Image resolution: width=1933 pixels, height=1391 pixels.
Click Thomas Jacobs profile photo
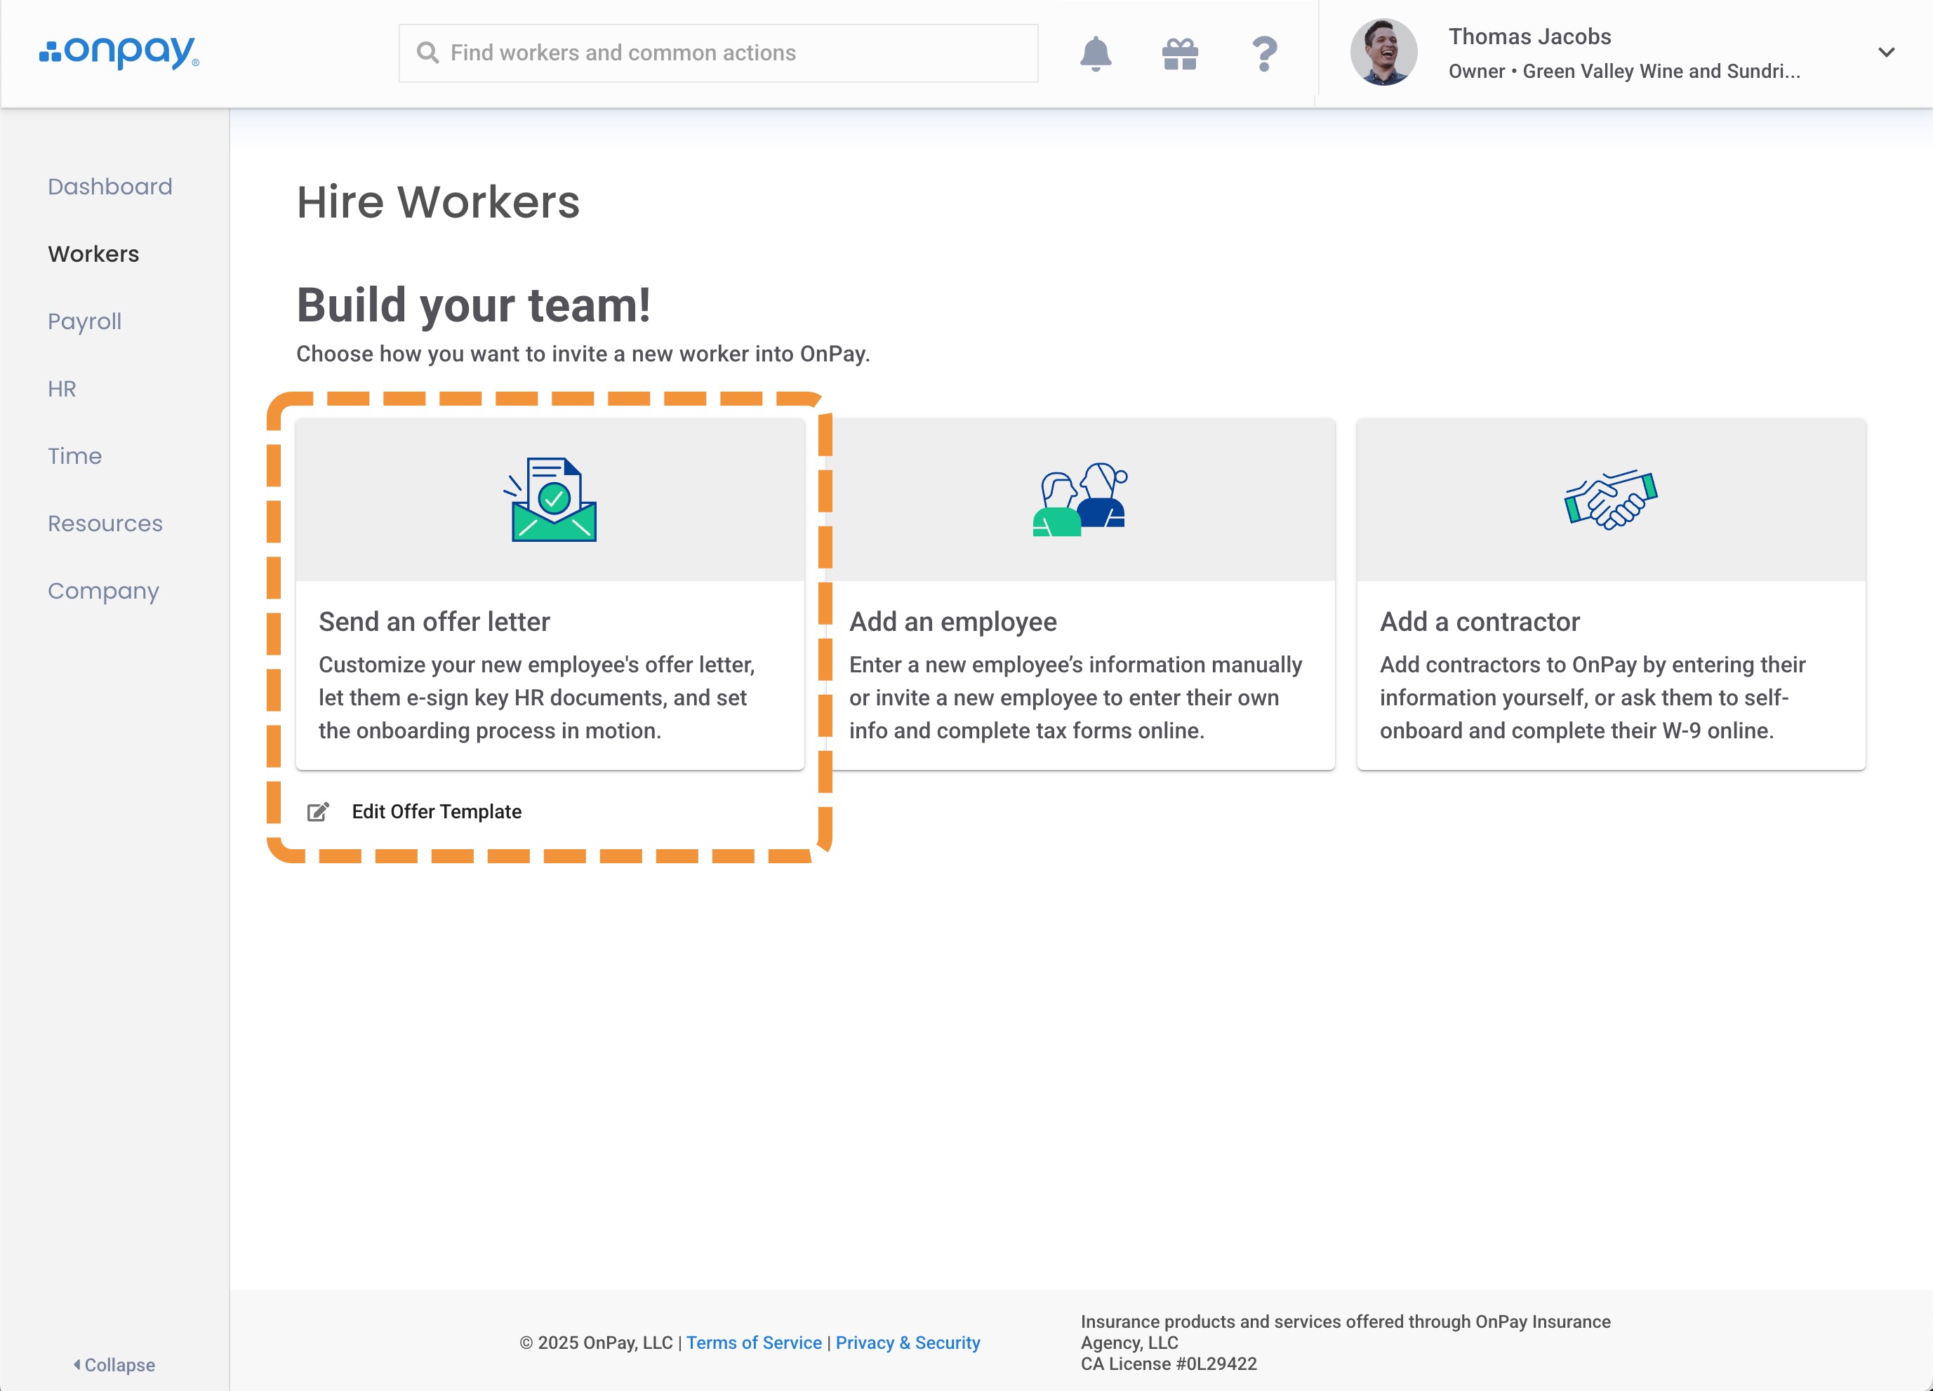[x=1383, y=52]
